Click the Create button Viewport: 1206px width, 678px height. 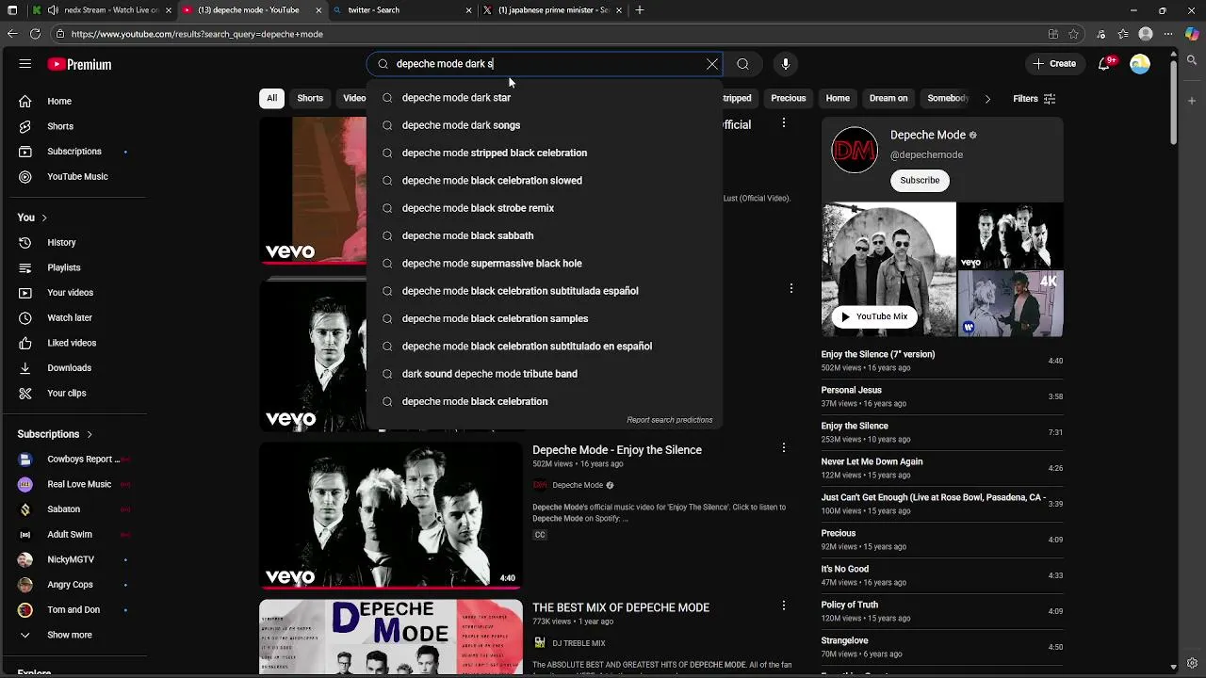pos(1054,64)
